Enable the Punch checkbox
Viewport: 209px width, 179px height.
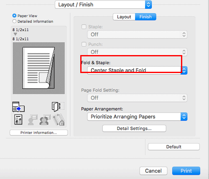click(x=84, y=44)
